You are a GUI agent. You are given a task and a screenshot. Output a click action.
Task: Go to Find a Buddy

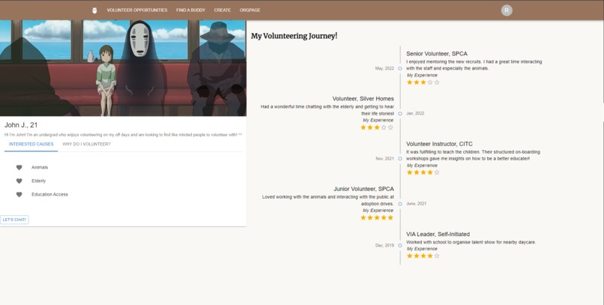click(190, 10)
